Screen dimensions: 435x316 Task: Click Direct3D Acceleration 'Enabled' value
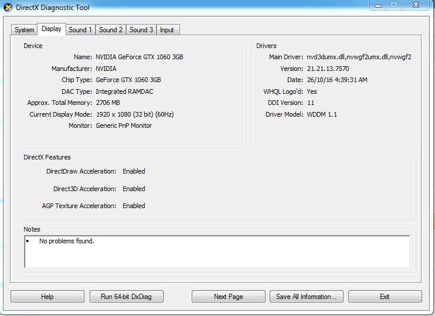tap(134, 189)
